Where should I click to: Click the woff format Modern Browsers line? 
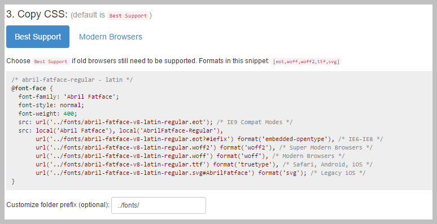coord(190,156)
